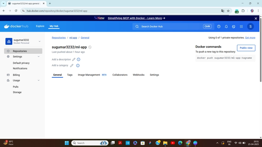Follow the Get more link
262x147 pixels.
250,38
